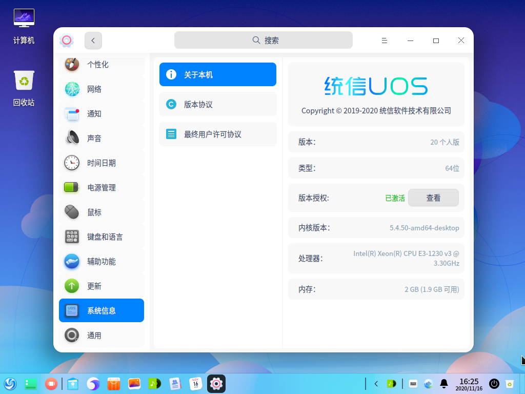525x394 pixels.
Task: Click the Control Center gear in the taskbar
Action: (216, 384)
